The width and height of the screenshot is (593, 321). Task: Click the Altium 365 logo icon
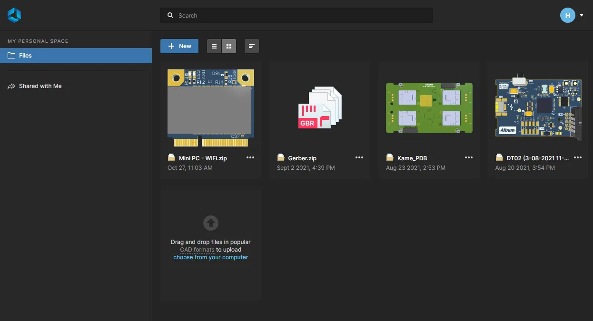click(14, 15)
